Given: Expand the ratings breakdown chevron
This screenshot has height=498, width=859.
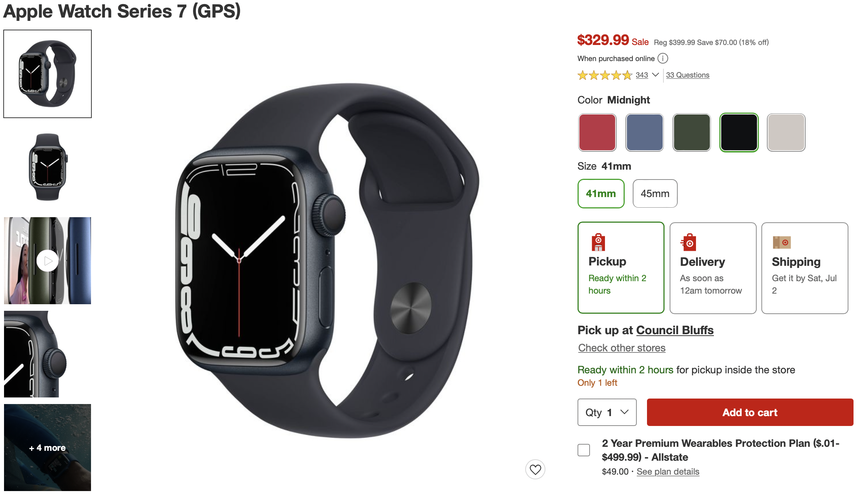Looking at the screenshot, I should pos(655,75).
